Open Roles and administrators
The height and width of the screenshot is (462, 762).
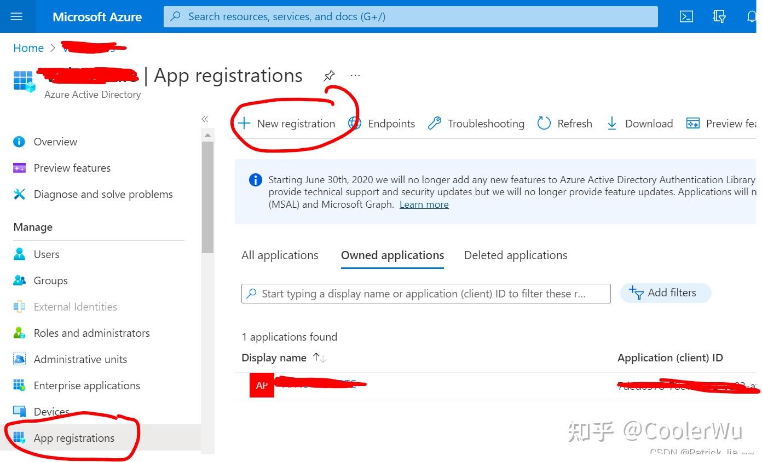pyautogui.click(x=91, y=333)
